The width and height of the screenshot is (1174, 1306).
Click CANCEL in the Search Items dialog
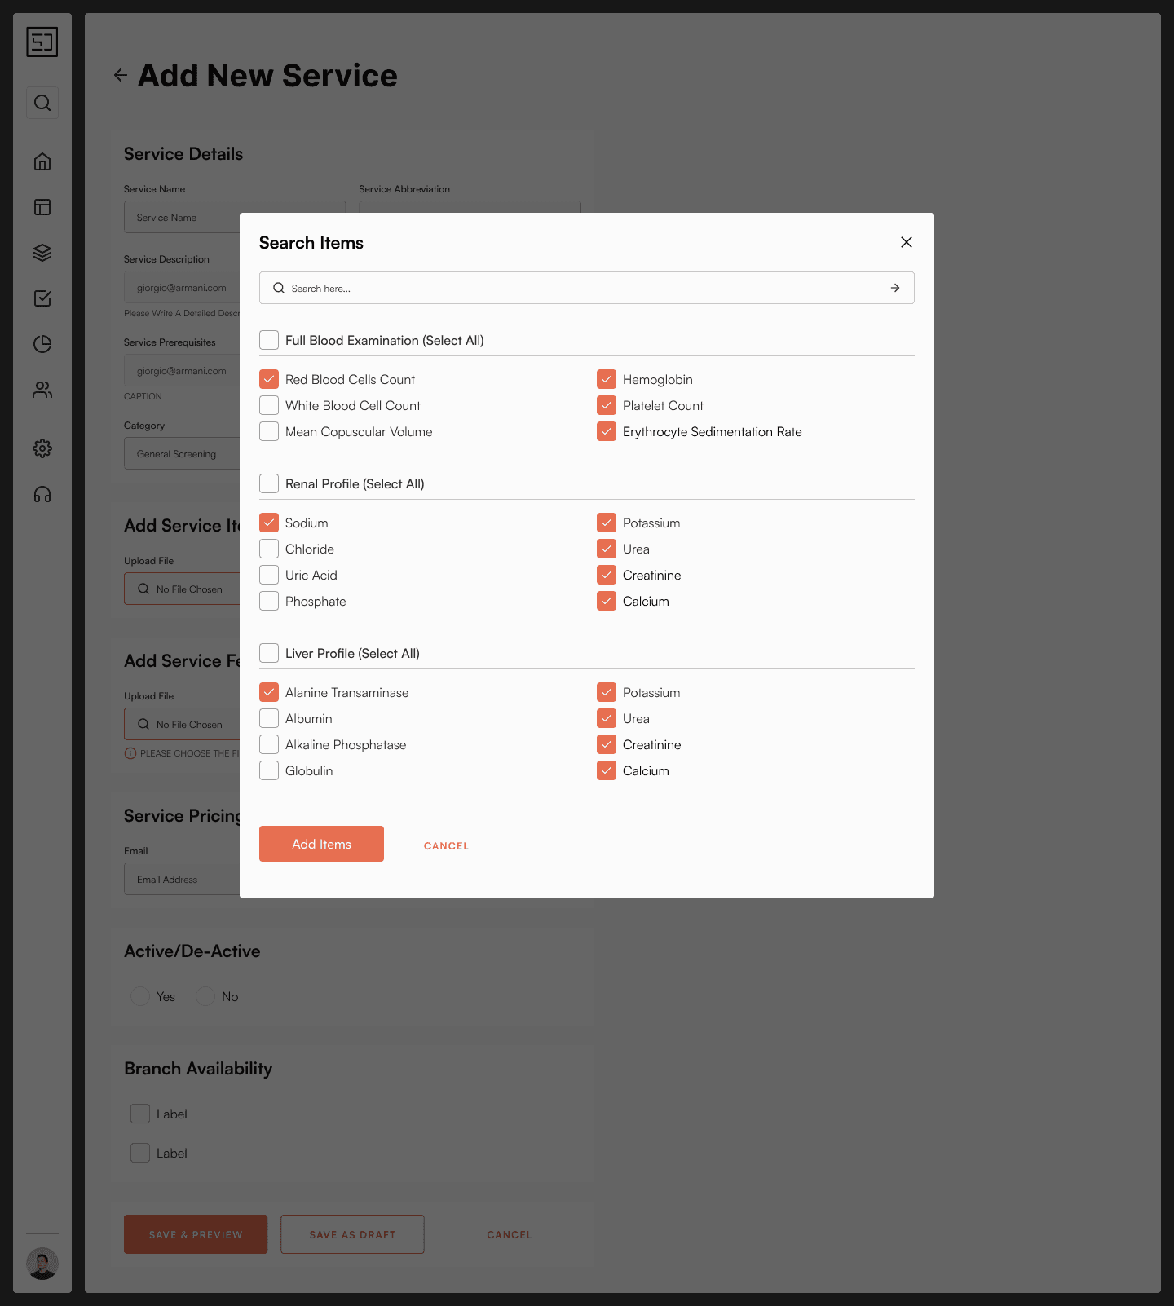pos(446,845)
